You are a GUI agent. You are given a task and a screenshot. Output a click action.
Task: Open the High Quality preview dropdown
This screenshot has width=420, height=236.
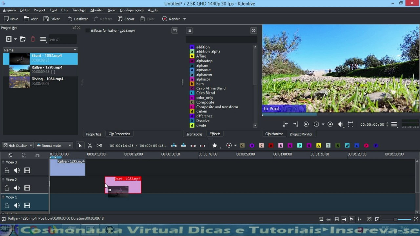click(17, 146)
